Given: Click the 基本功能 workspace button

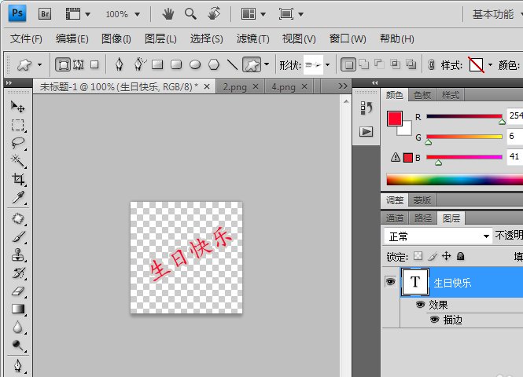Looking at the screenshot, I should (x=492, y=14).
